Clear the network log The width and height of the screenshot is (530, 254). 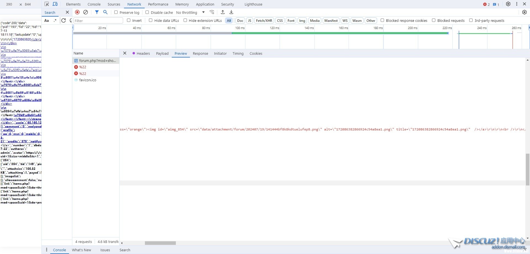click(x=86, y=12)
